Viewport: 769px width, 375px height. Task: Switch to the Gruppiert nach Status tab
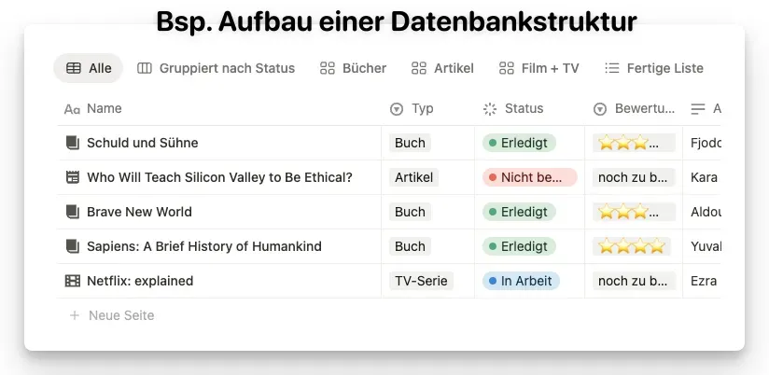pyautogui.click(x=217, y=68)
